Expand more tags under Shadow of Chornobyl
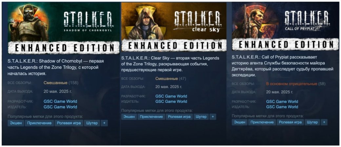Screen dimensions: 341x147 point(104,123)
